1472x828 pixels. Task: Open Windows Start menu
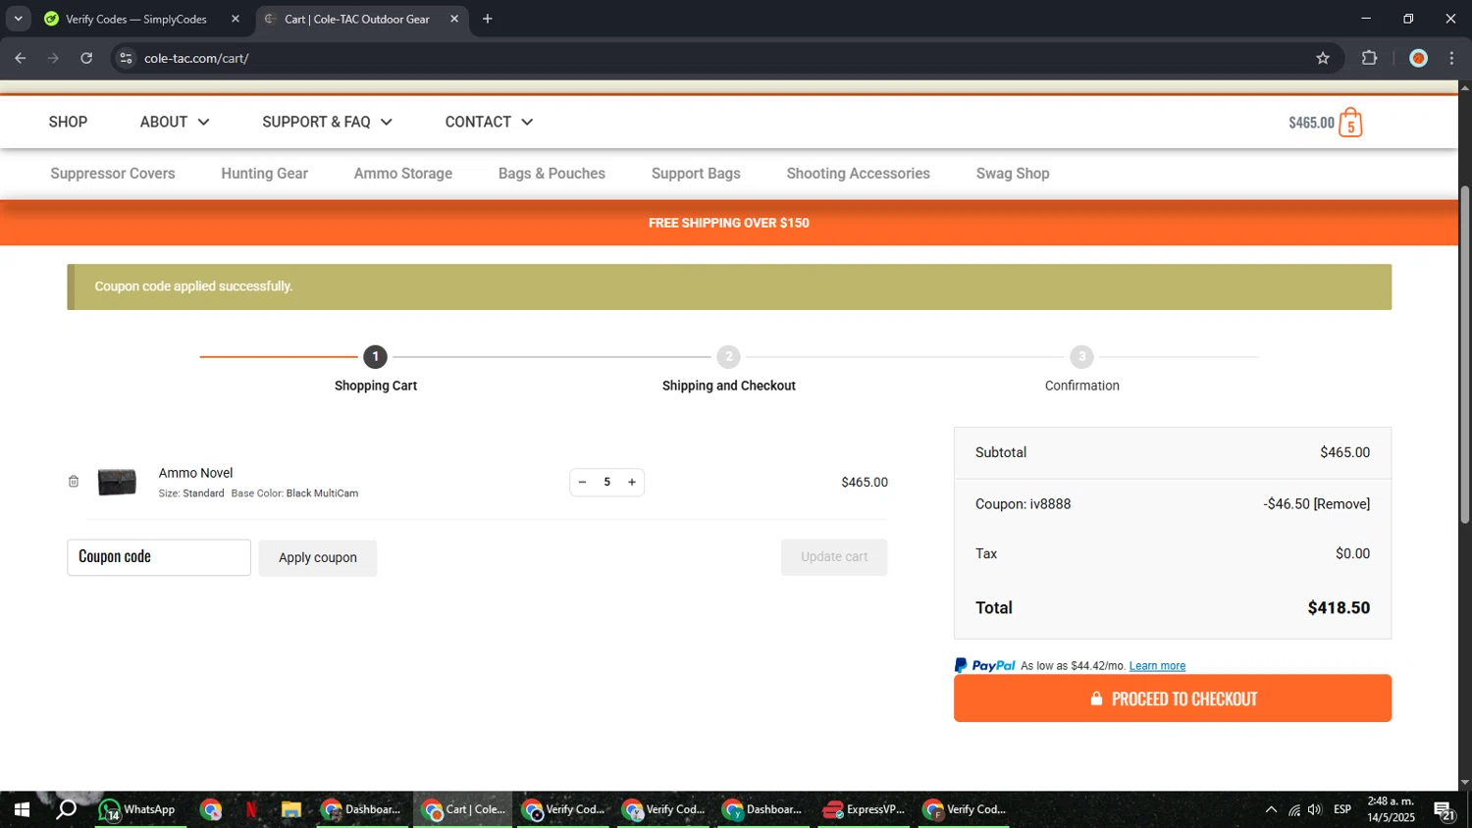coord(22,809)
